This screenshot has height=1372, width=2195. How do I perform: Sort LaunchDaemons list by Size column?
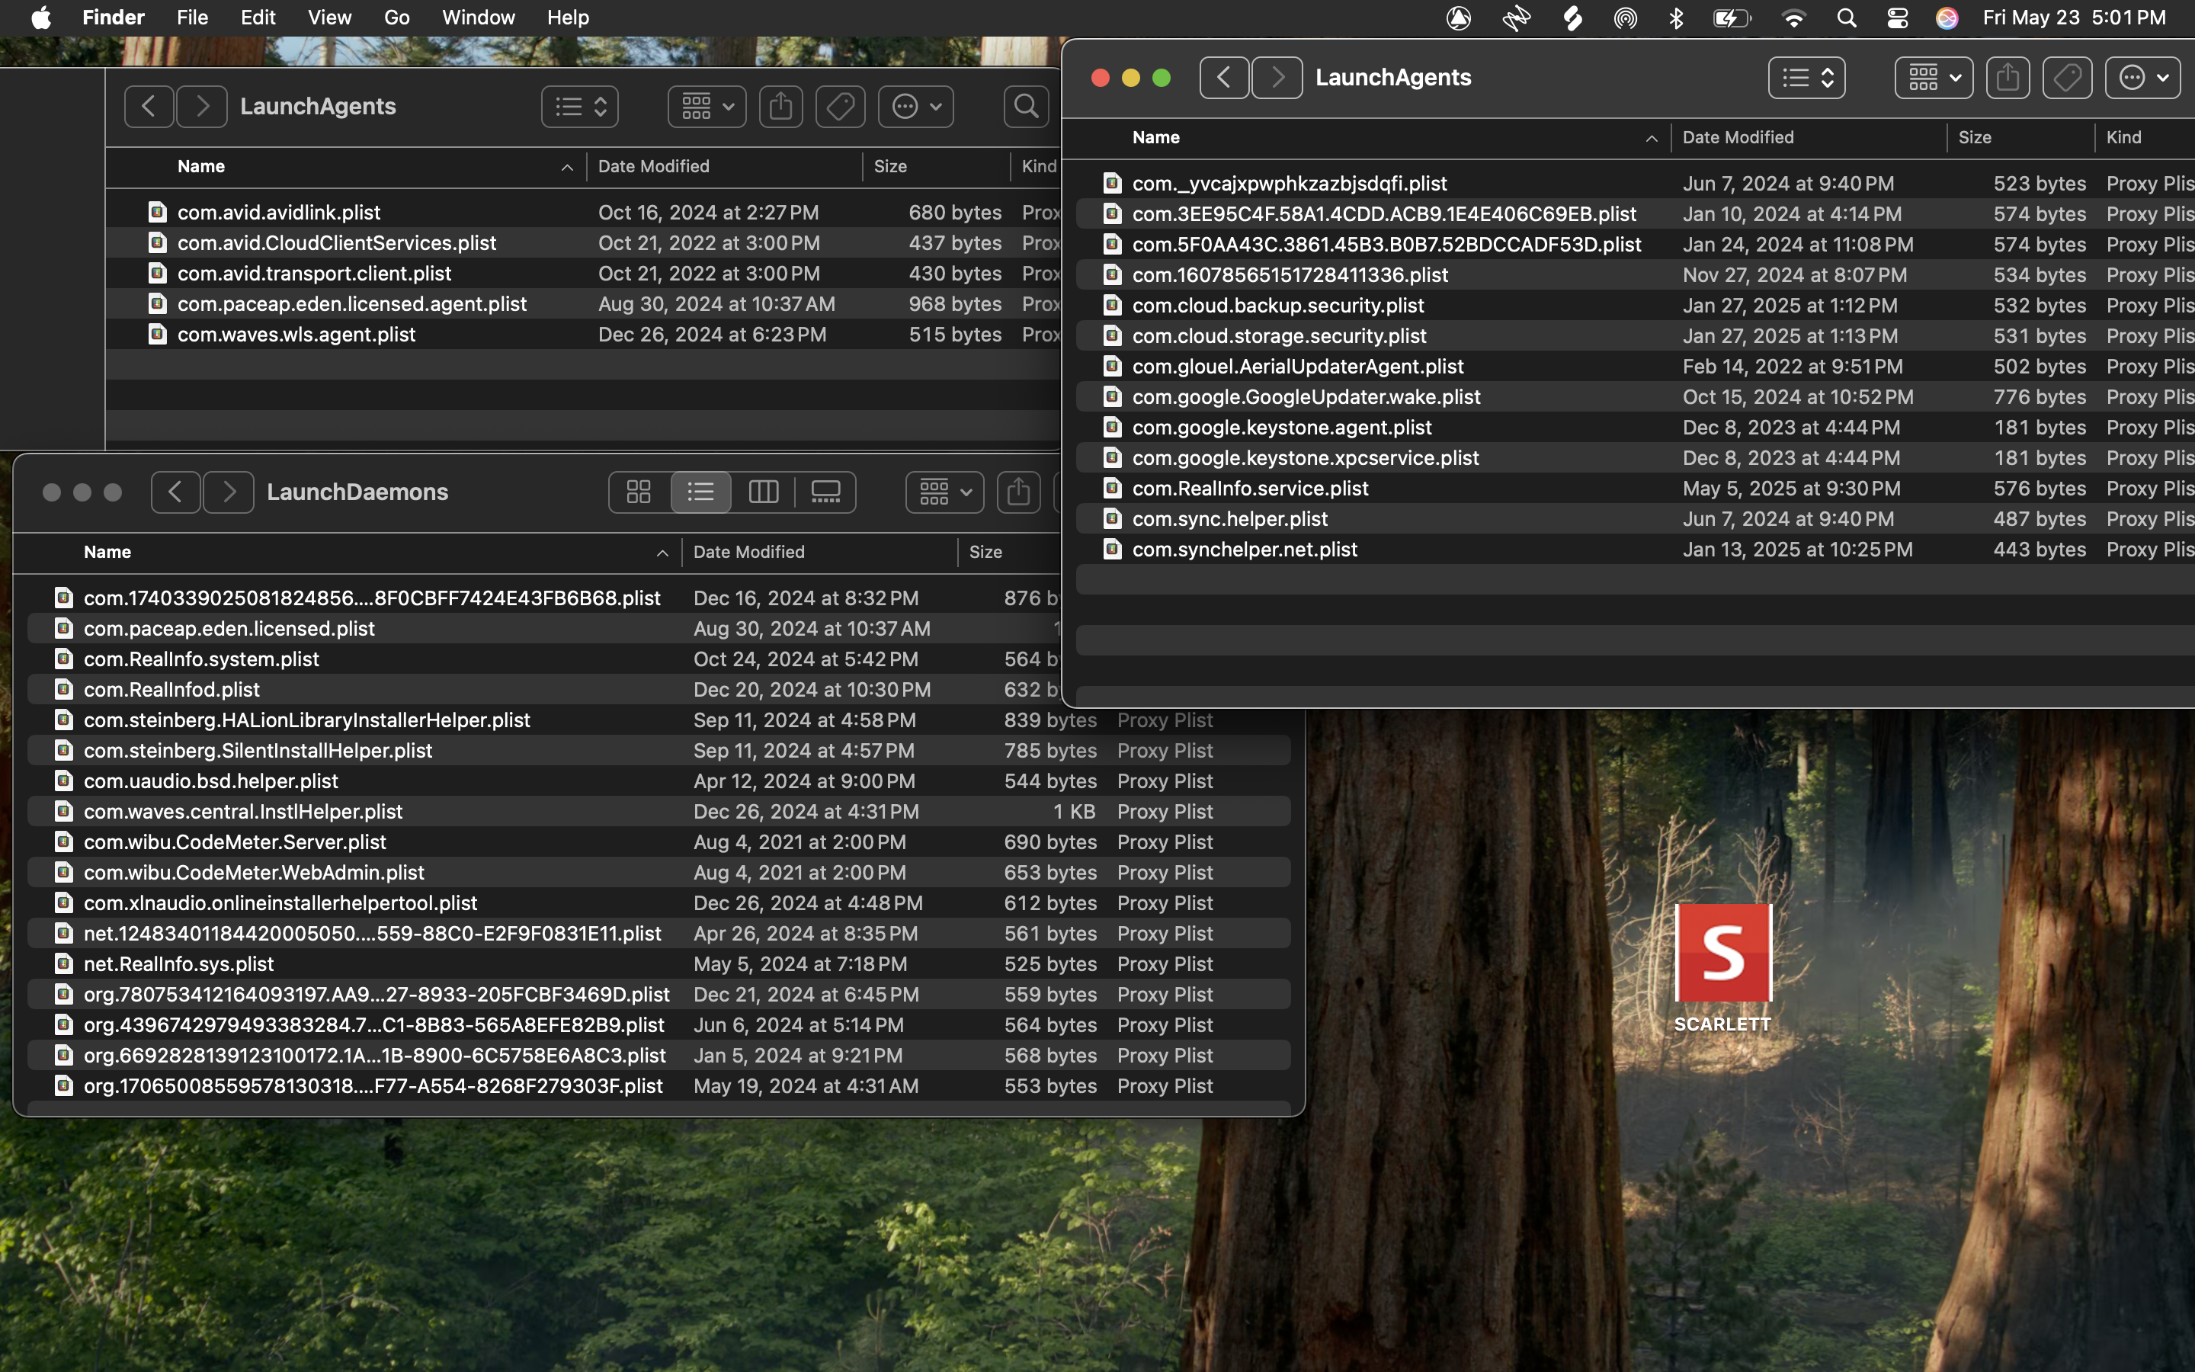point(985,552)
